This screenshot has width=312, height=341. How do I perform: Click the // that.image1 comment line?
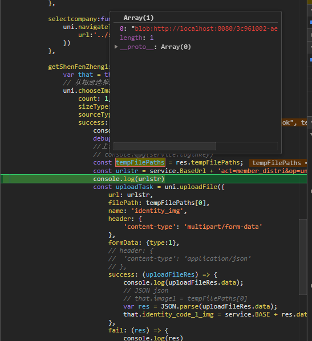click(x=185, y=299)
